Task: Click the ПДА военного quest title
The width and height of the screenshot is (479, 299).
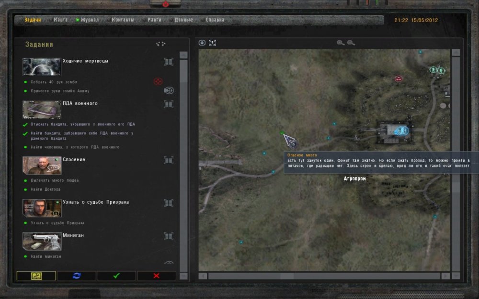Action: tap(80, 103)
